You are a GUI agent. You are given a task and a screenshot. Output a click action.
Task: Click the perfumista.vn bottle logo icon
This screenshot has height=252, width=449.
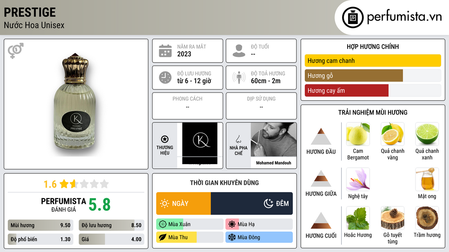[353, 17]
